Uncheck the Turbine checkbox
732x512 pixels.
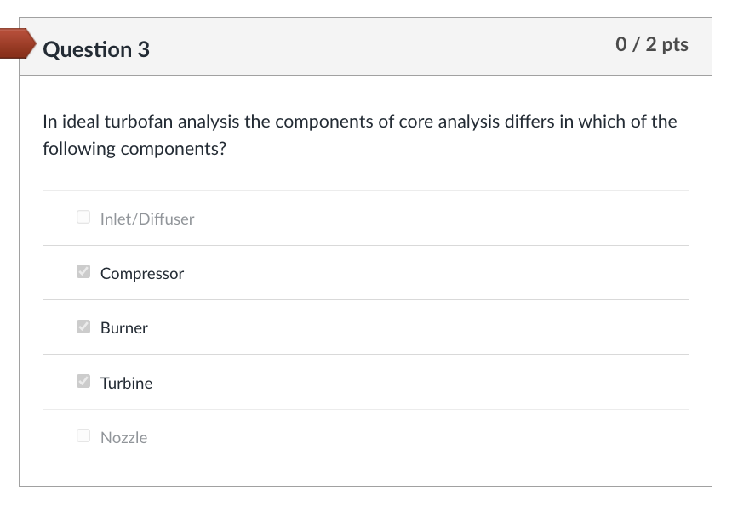pos(83,382)
